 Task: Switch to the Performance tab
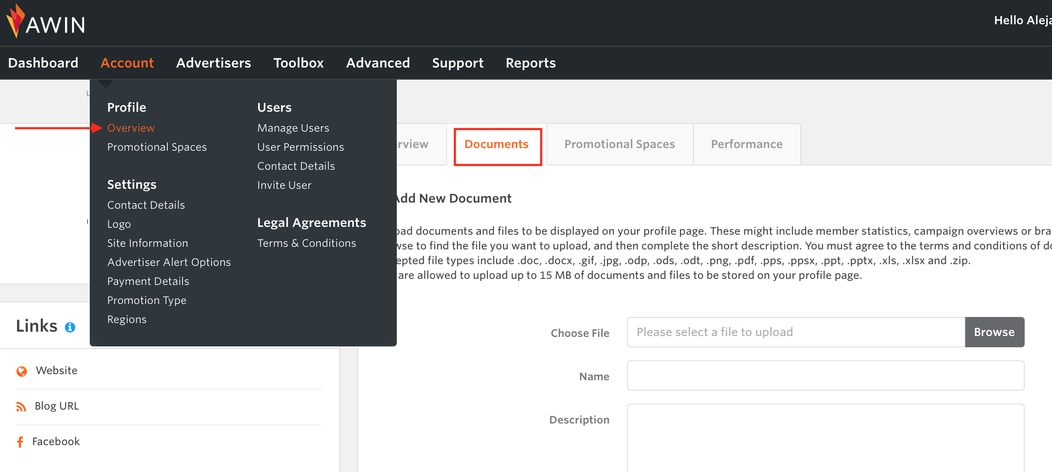point(747,144)
